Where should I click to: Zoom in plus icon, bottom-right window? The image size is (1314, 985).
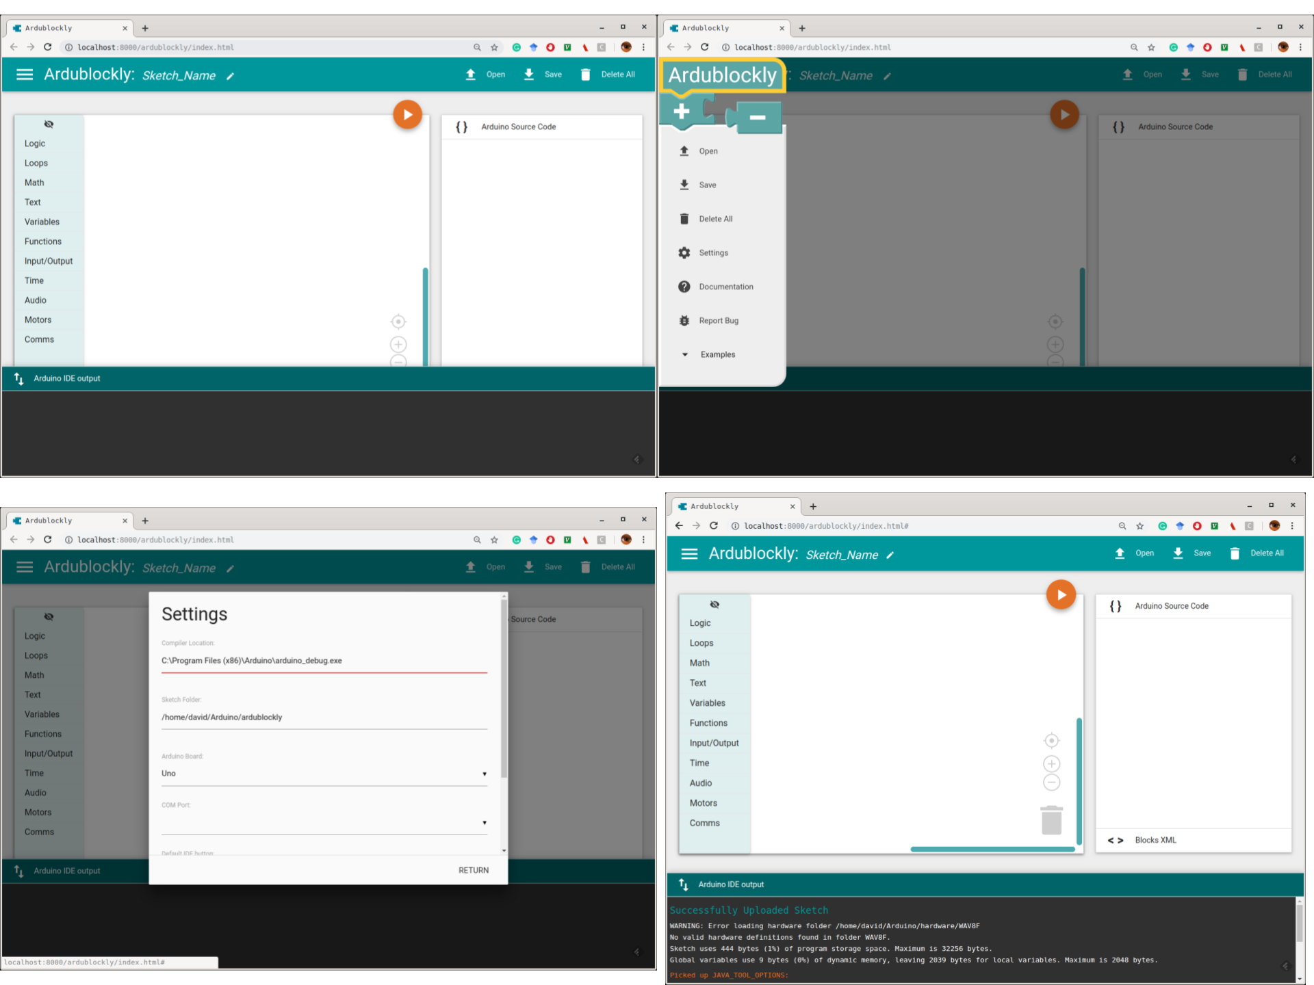[1051, 763]
